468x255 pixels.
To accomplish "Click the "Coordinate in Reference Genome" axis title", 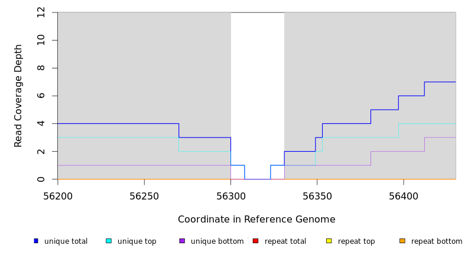I will coord(256,220).
